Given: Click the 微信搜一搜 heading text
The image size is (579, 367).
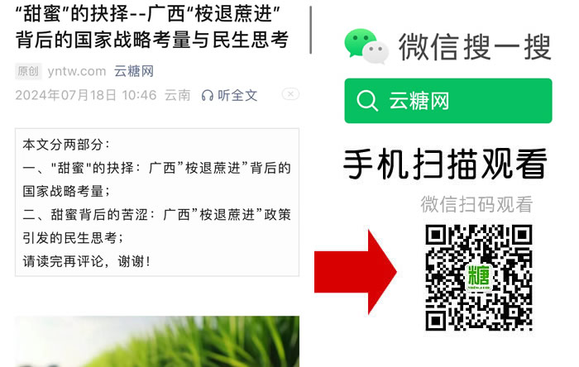Looking at the screenshot, I should point(475,47).
